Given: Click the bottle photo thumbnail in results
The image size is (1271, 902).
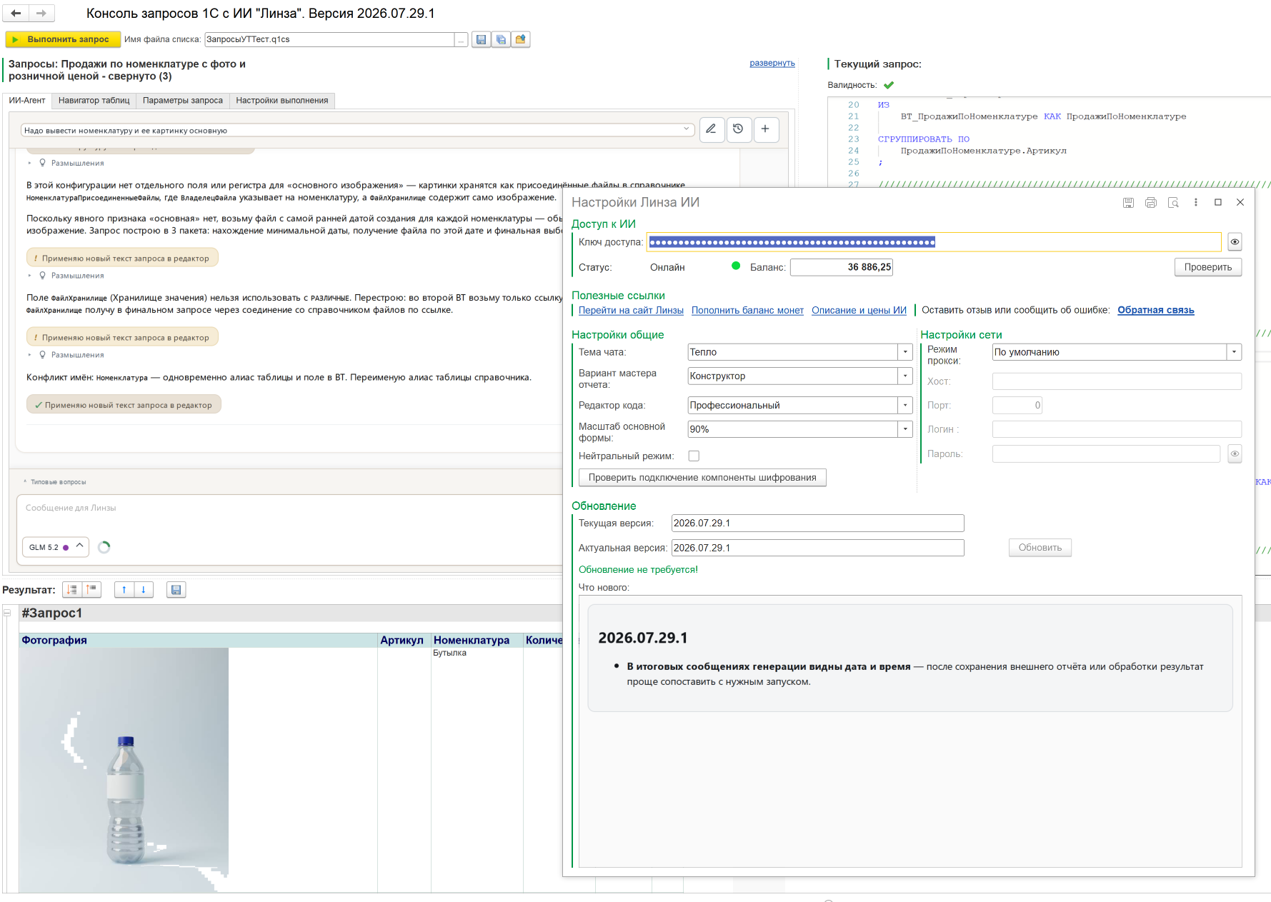Looking at the screenshot, I should click(124, 770).
